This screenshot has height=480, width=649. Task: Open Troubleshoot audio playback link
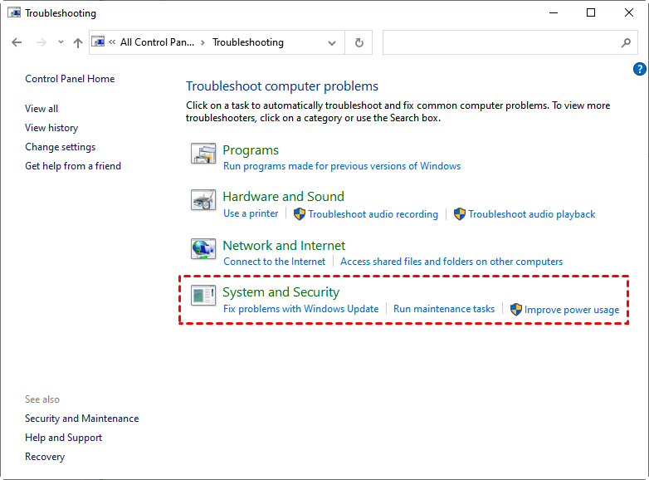(531, 214)
